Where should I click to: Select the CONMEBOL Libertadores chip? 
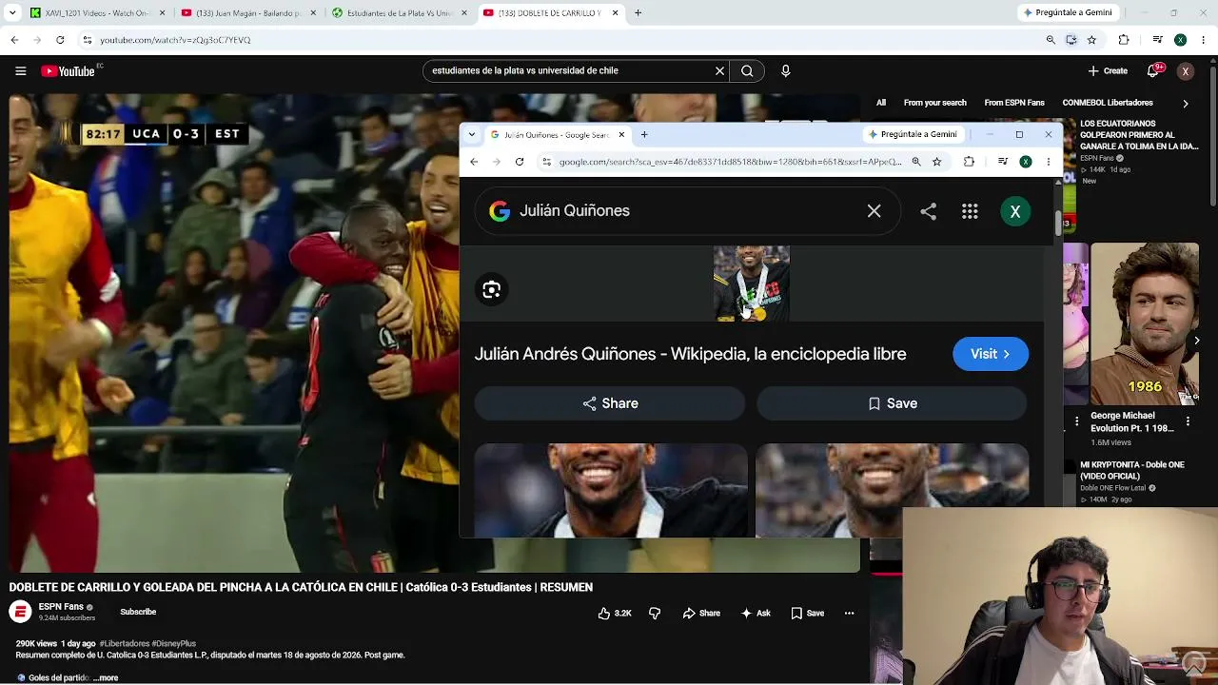click(1108, 103)
